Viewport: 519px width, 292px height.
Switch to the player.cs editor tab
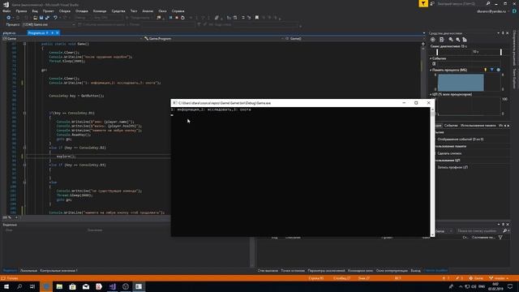pyautogui.click(x=9, y=32)
